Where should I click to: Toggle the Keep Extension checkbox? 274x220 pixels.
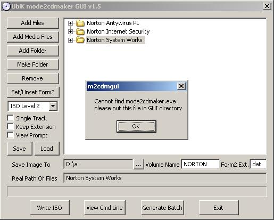(x=10, y=127)
